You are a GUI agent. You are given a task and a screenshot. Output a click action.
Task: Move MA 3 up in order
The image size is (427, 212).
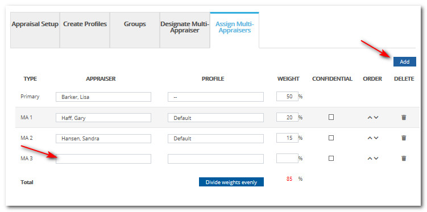[x=370, y=159]
